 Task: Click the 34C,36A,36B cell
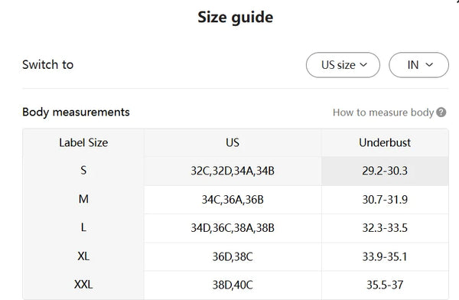pos(233,200)
